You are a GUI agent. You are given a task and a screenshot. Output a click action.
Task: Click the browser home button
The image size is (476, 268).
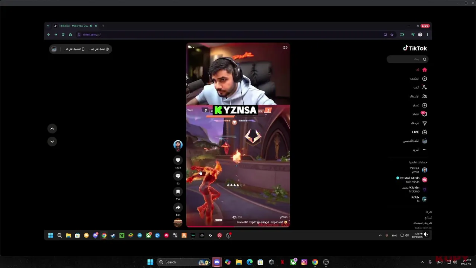(x=70, y=35)
